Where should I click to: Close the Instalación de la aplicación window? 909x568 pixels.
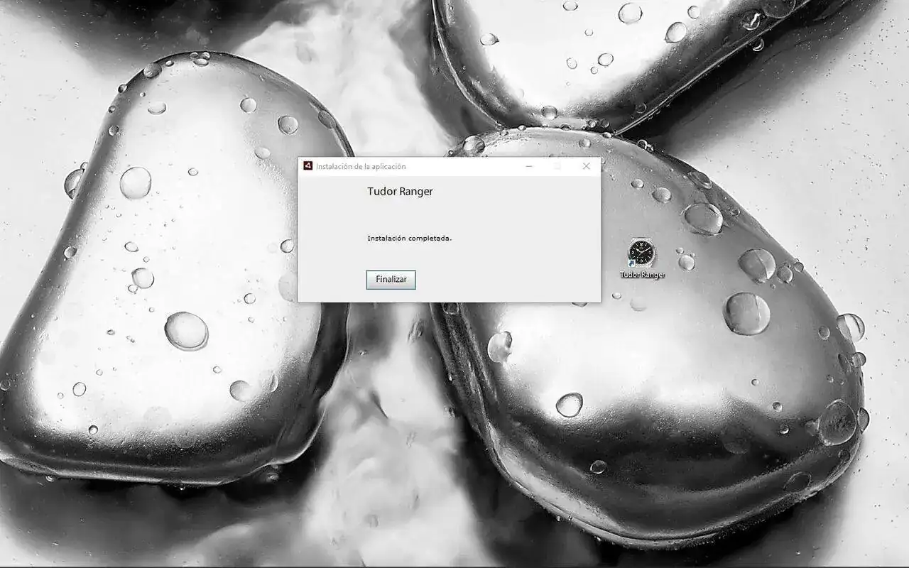coord(586,166)
